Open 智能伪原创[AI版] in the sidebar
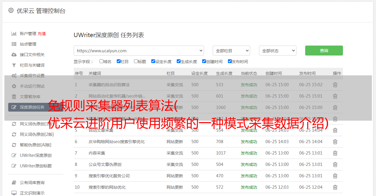The image size is (376, 196). [x=35, y=145]
